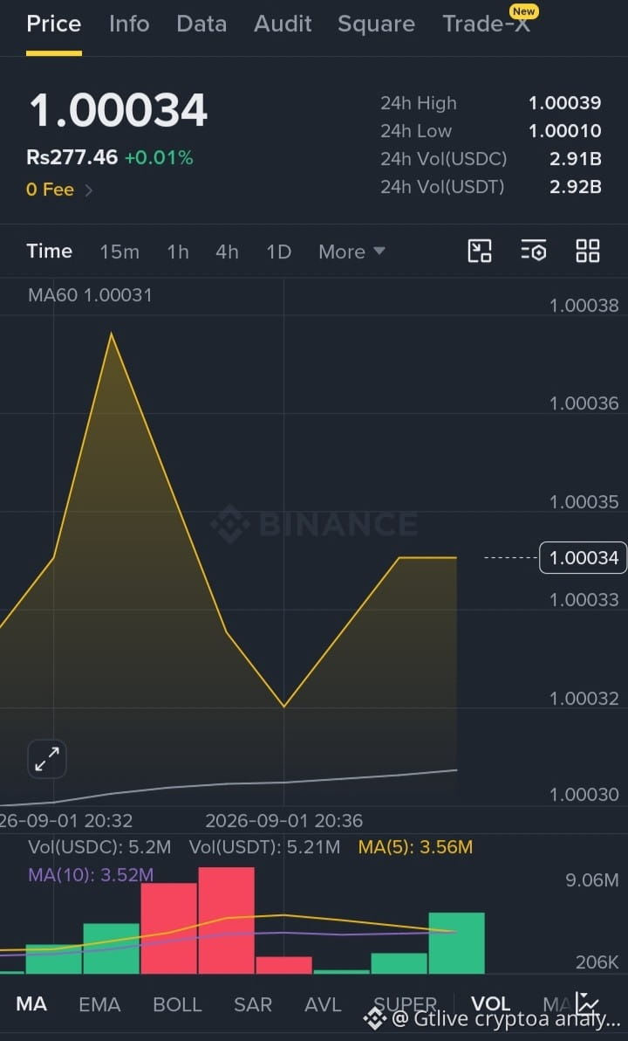Select the 1D timeframe

click(x=278, y=252)
